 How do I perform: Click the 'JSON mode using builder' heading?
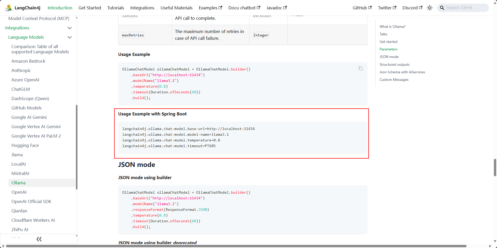point(145,178)
